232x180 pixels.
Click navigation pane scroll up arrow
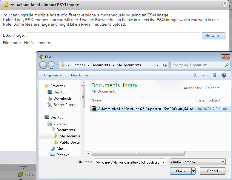(x=83, y=83)
